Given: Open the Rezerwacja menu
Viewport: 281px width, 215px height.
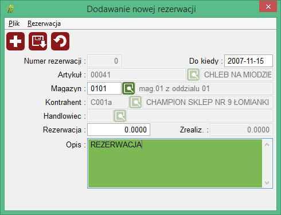Looking at the screenshot, I should pyautogui.click(x=44, y=24).
